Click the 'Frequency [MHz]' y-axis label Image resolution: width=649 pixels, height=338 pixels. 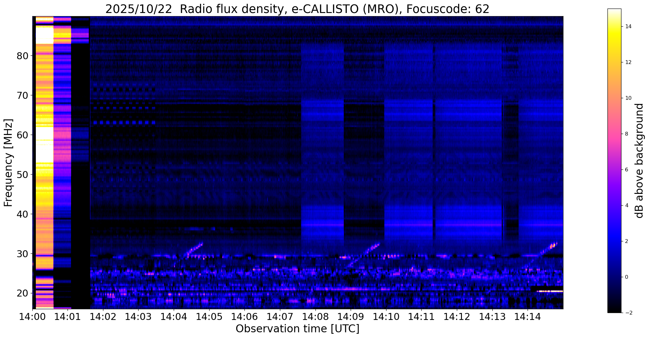point(9,163)
